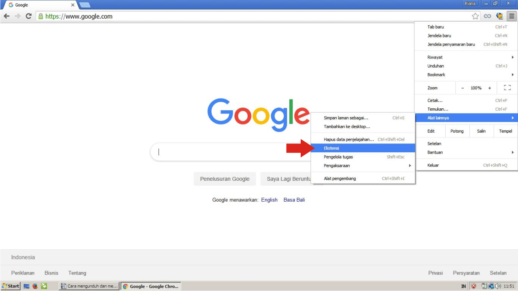Click Potong in the Edit row
Screen dimensions: 518x291
coord(457,131)
